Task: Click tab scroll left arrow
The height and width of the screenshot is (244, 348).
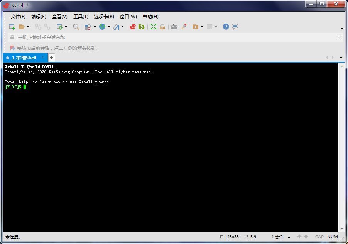Action: point(327,57)
